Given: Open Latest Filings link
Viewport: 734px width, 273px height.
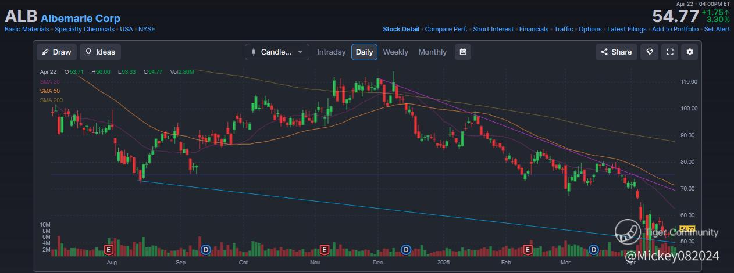Looking at the screenshot, I should [x=627, y=29].
